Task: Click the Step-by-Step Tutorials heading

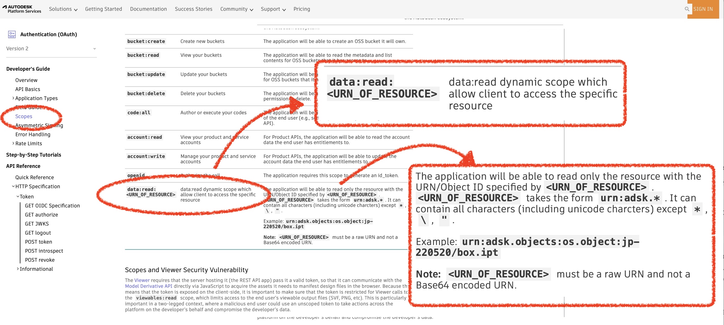Action: pos(34,155)
